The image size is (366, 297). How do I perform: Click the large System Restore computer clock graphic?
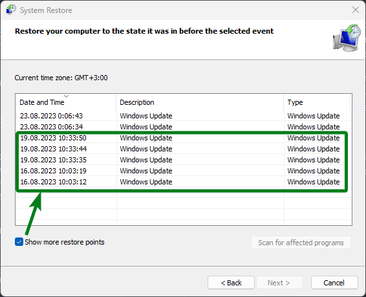[x=347, y=38]
